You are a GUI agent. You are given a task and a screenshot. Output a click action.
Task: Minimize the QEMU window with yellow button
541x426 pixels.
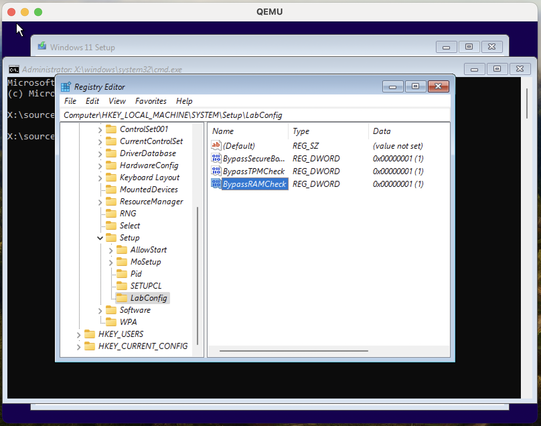coord(25,12)
